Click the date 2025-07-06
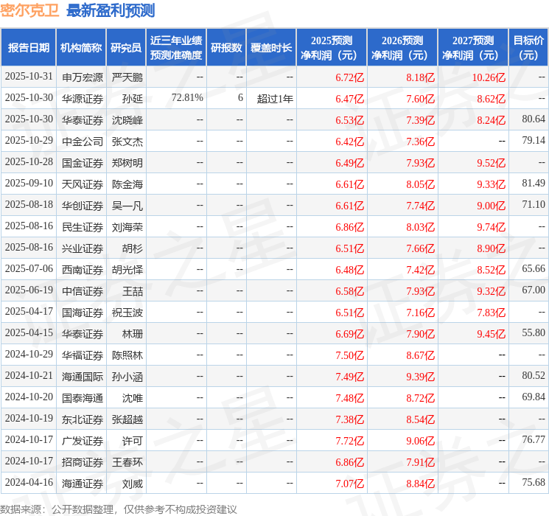The width and height of the screenshot is (549, 516). (29, 268)
